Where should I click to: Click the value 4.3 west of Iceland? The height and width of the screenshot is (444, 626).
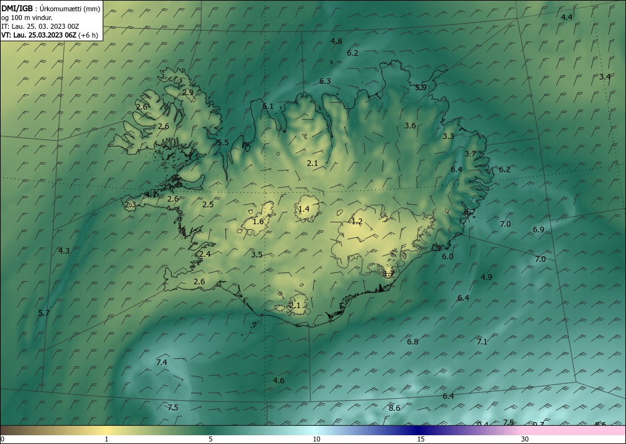64,251
